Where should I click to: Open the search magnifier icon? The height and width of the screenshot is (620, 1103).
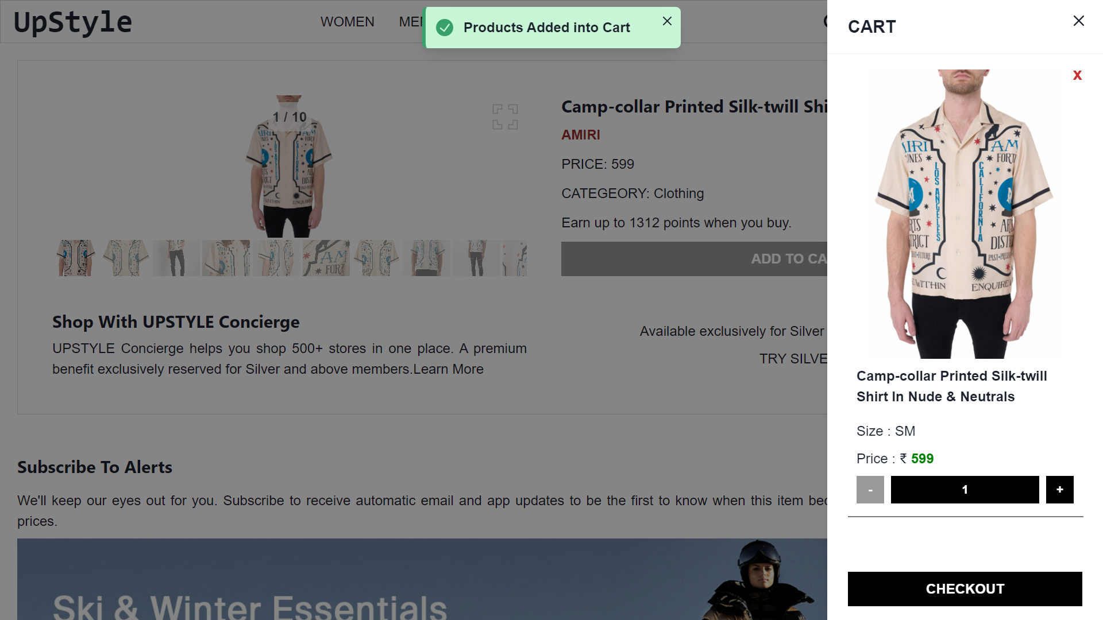[x=826, y=22]
